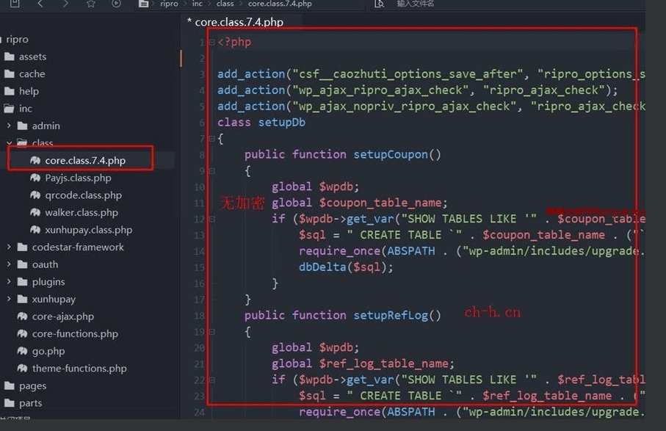Click the forward navigation arrow in toolbar
This screenshot has height=431, width=666.
(65, 4)
